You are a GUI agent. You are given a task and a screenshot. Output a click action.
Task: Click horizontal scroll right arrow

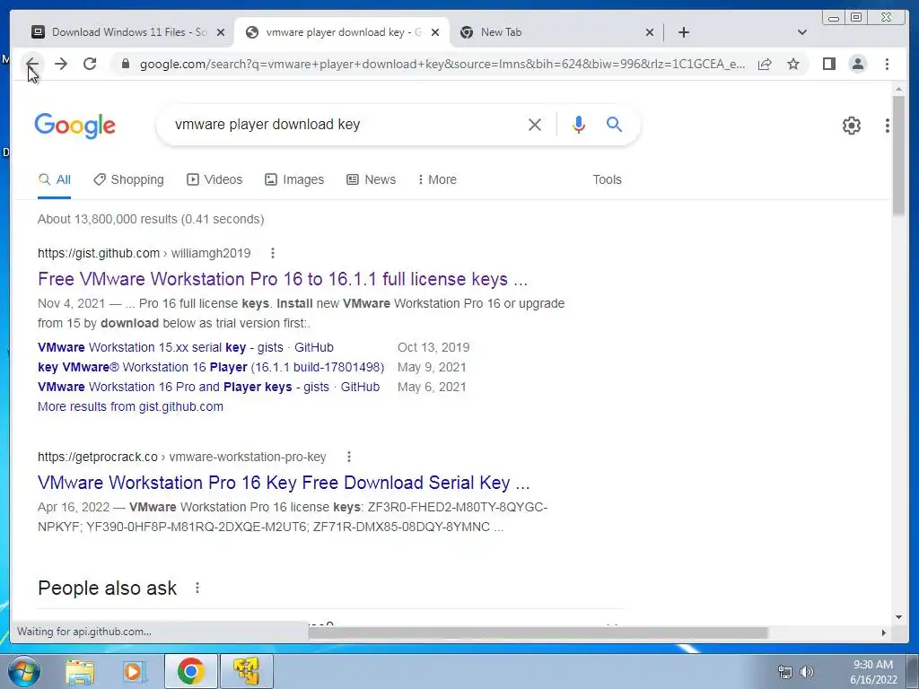coord(884,632)
